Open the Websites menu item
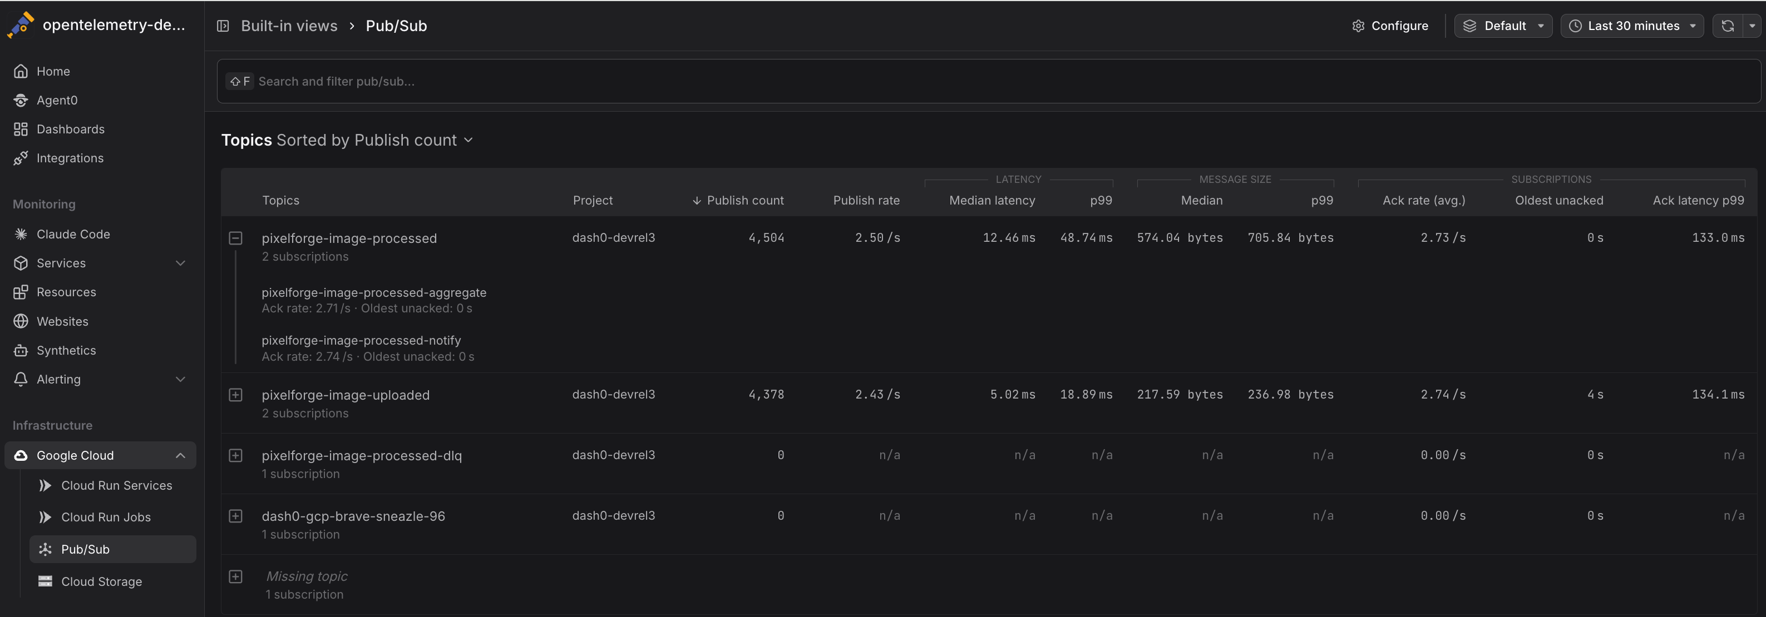The image size is (1766, 617). click(100, 321)
